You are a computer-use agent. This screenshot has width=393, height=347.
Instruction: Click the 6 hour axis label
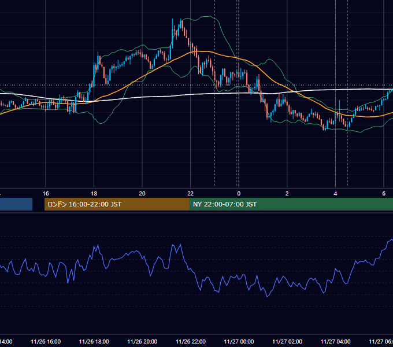pos(384,194)
